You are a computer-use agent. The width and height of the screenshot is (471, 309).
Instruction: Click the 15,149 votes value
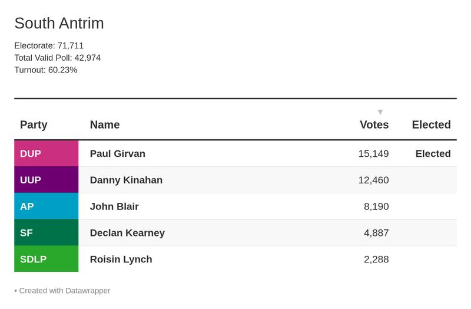pyautogui.click(x=373, y=154)
